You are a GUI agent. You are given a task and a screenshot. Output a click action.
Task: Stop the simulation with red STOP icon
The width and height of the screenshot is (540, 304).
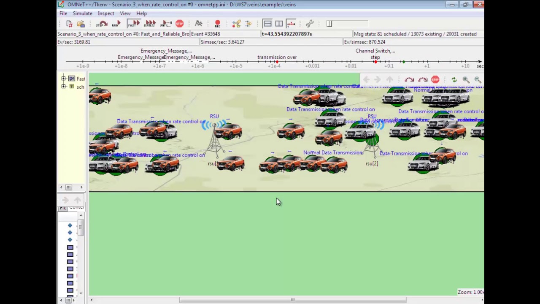(x=180, y=24)
